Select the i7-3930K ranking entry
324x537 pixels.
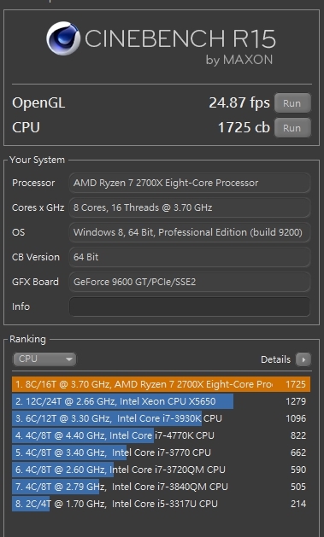click(x=161, y=418)
